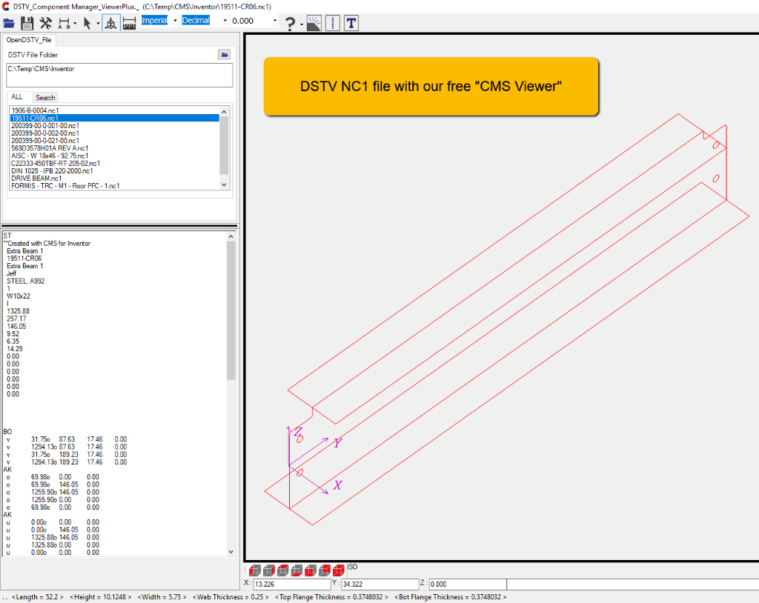Select file DRIVE BEAM.nc1
Image resolution: width=759 pixels, height=603 pixels.
[114, 178]
